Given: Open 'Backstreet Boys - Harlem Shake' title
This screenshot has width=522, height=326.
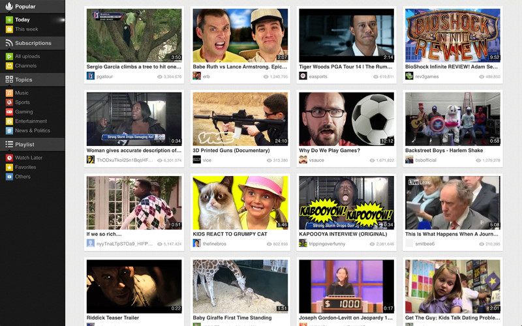Looking at the screenshot, I should point(444,151).
